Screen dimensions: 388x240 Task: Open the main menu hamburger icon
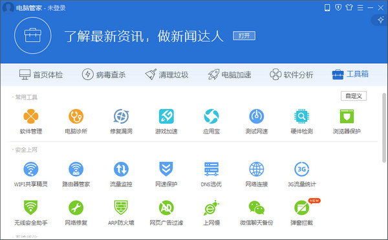click(x=360, y=8)
